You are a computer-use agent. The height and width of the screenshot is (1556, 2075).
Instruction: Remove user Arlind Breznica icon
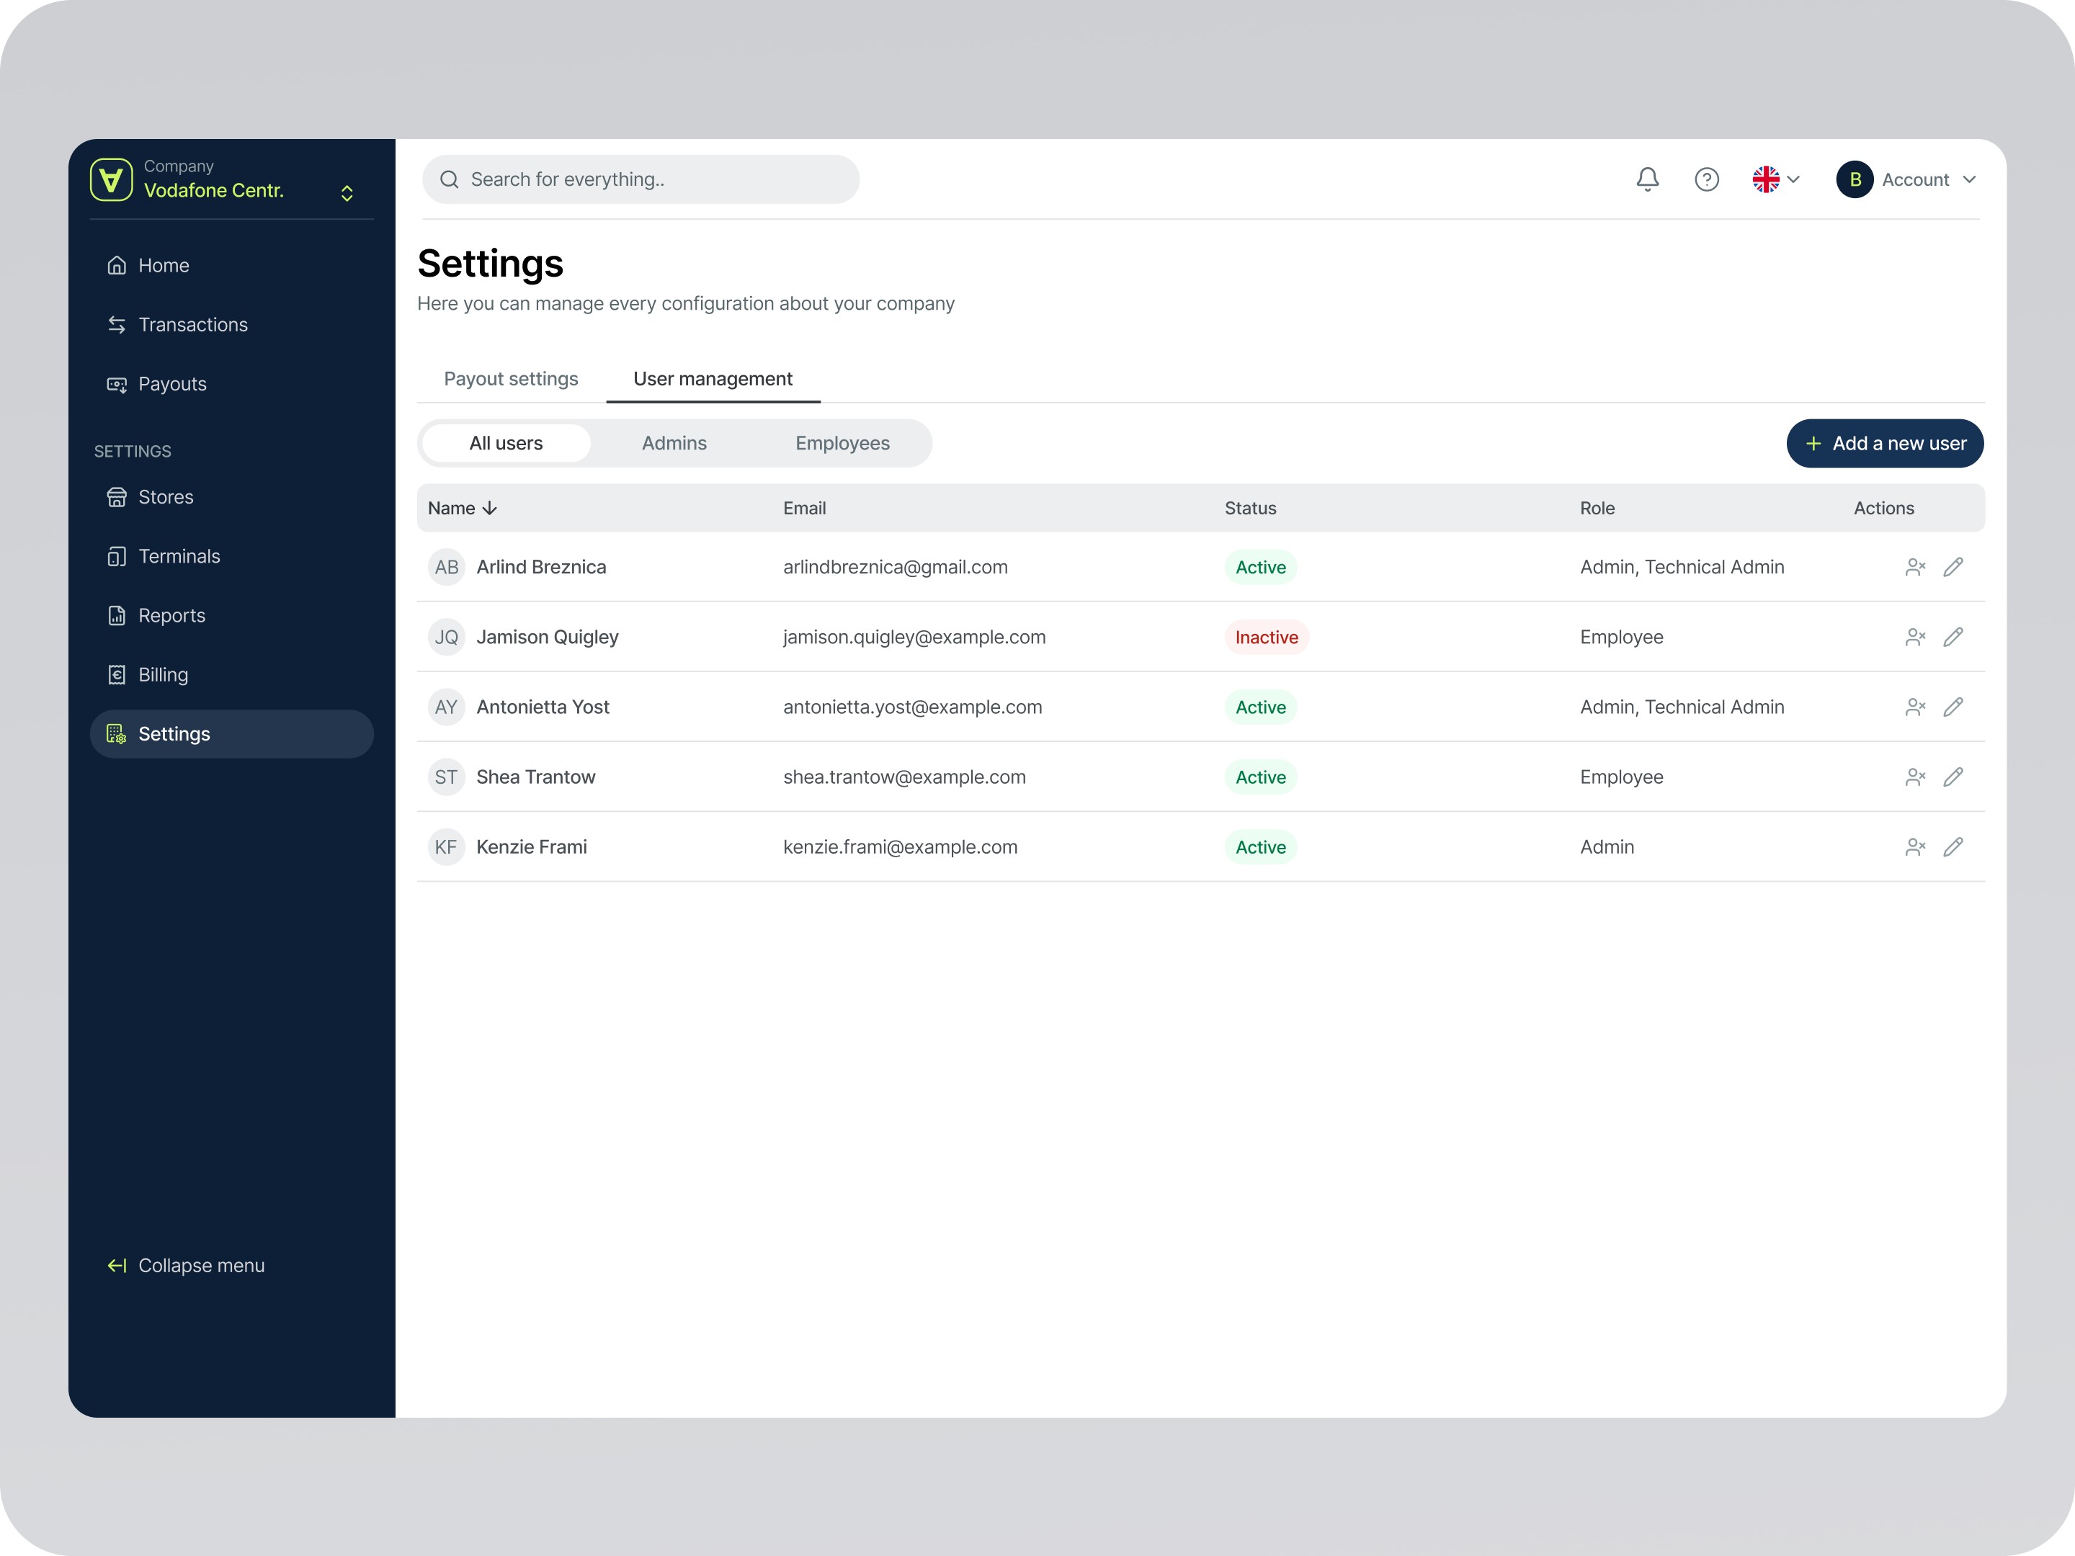(x=1914, y=568)
